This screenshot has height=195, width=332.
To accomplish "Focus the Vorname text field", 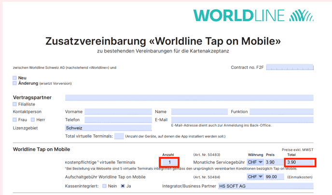I will (x=118, y=112).
